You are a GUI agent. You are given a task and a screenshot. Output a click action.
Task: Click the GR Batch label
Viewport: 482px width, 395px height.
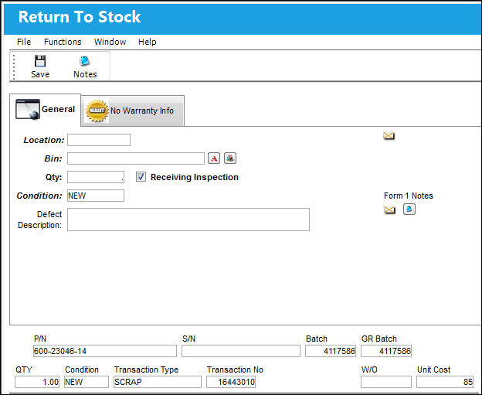click(x=379, y=339)
